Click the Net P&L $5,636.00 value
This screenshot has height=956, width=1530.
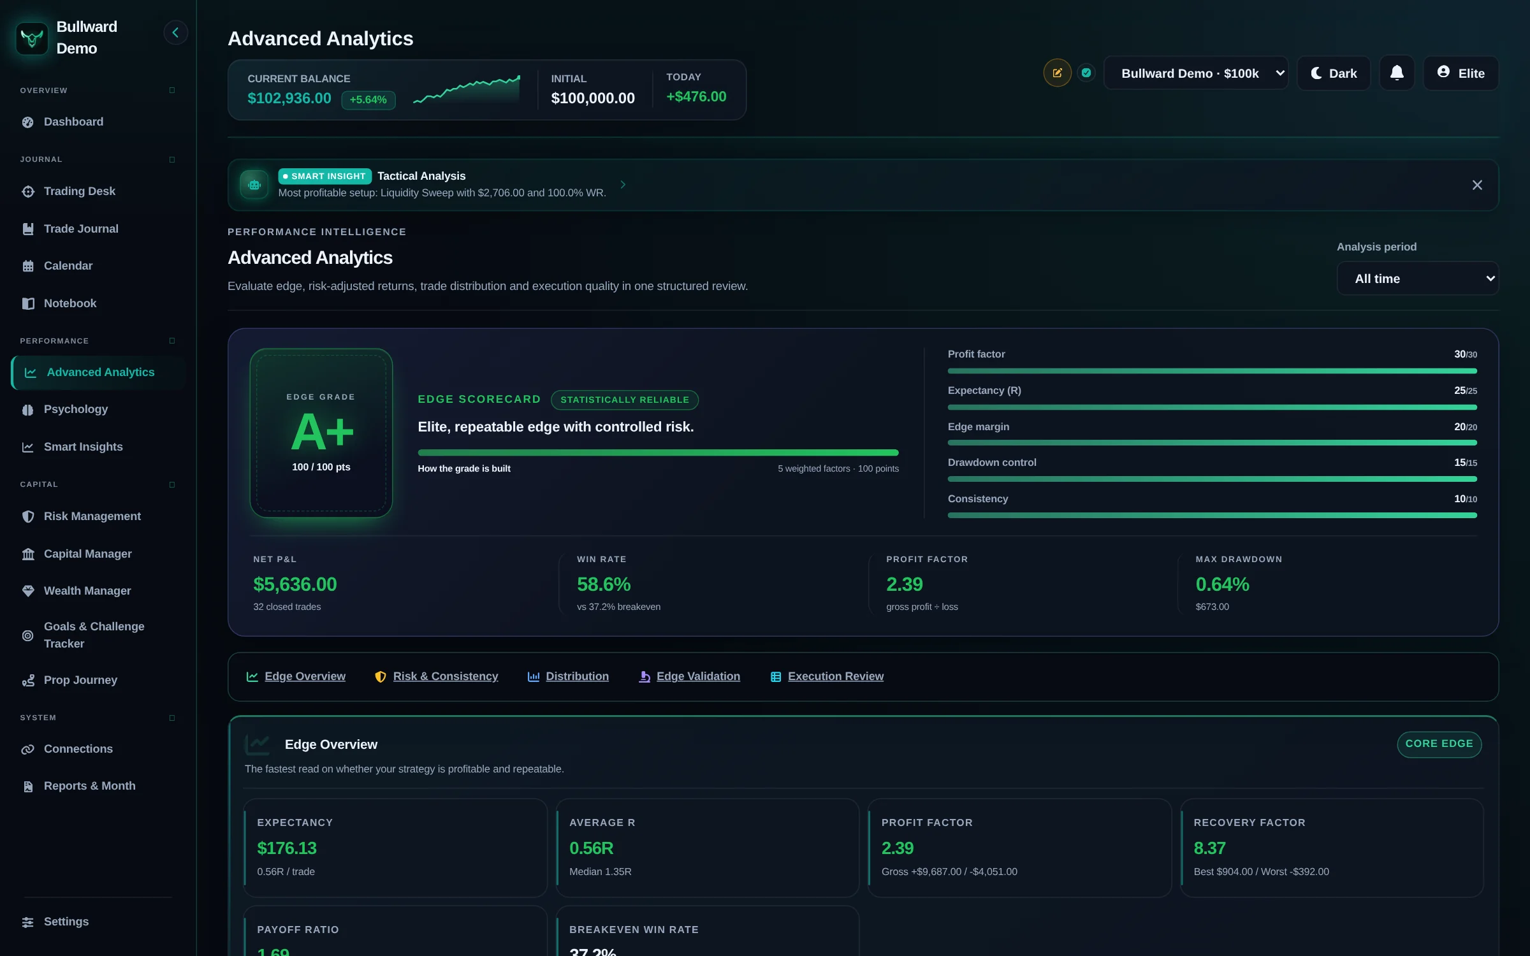tap(295, 584)
